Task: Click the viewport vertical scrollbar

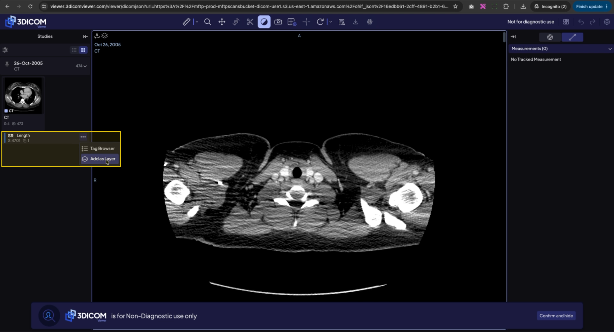Action: tap(504, 37)
